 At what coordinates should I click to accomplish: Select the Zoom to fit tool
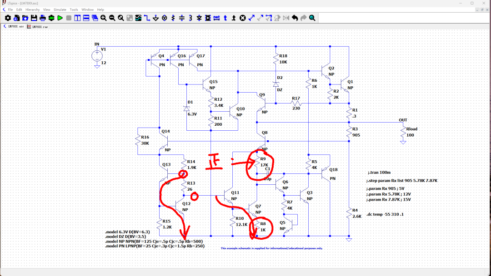(120, 18)
